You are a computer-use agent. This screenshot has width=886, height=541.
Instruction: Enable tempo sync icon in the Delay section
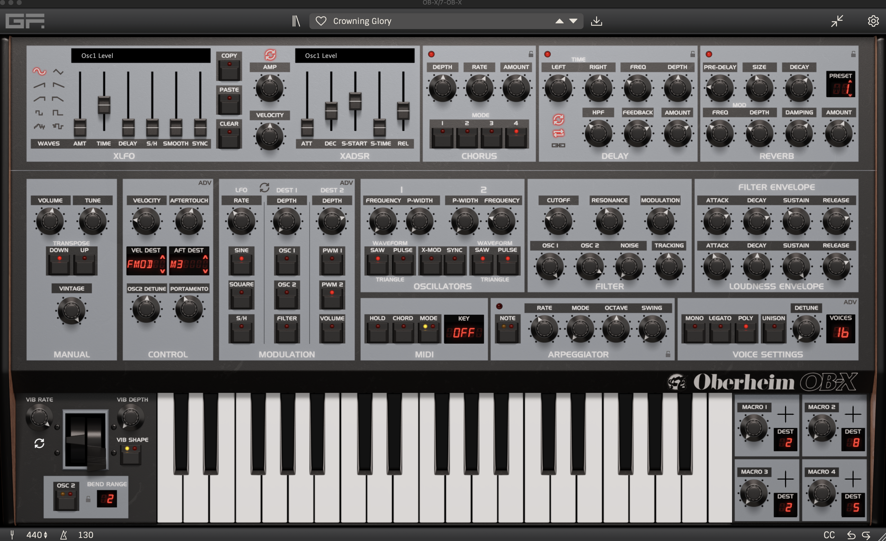(559, 120)
